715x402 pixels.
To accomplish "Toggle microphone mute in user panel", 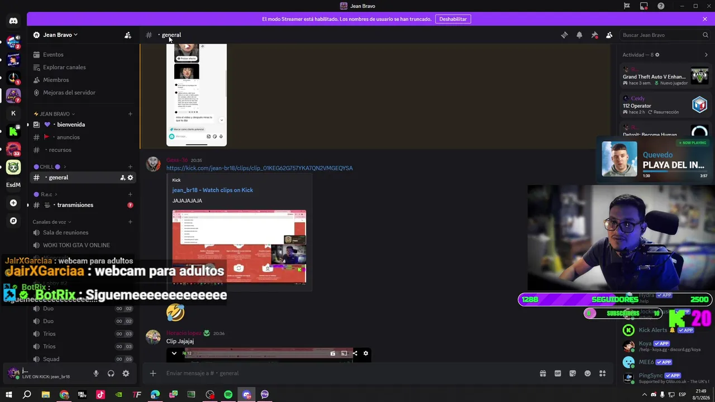I will pyautogui.click(x=96, y=374).
